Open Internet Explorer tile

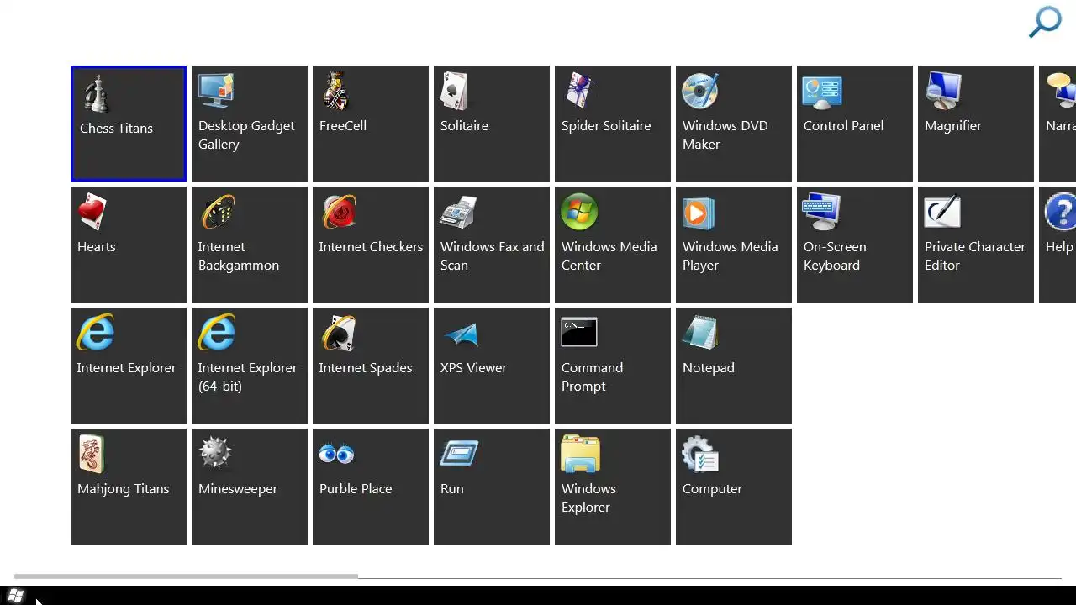point(129,366)
